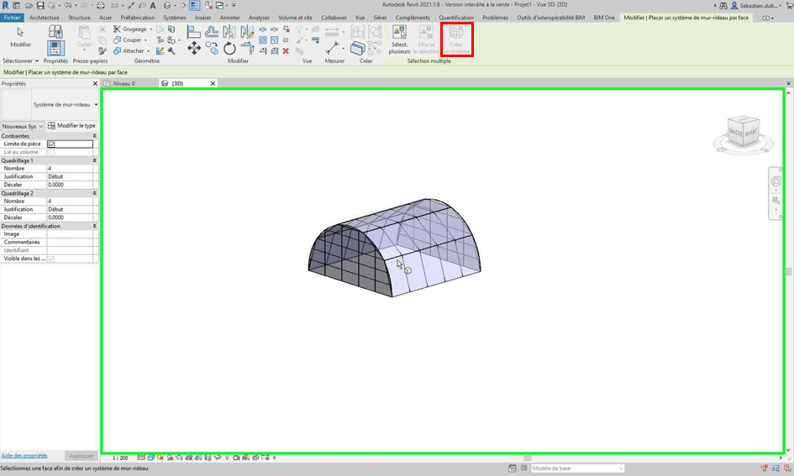This screenshot has width=794, height=476.
Task: Collapse the Contraintes section
Action: [94, 136]
